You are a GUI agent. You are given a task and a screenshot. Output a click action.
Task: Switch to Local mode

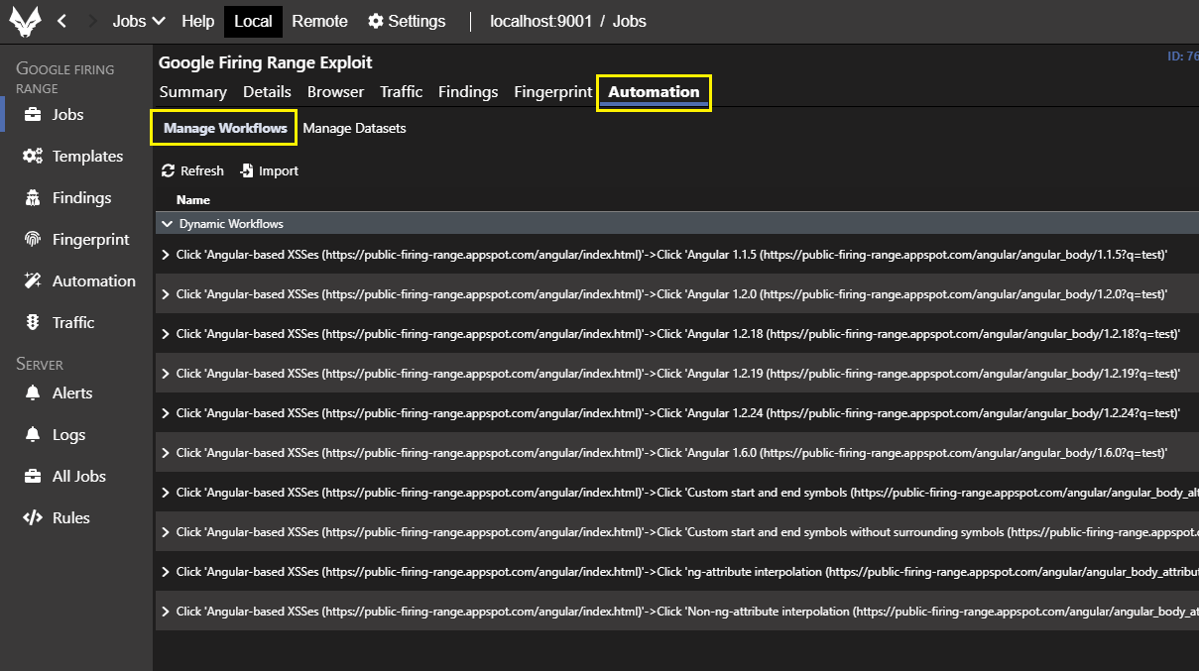[253, 21]
